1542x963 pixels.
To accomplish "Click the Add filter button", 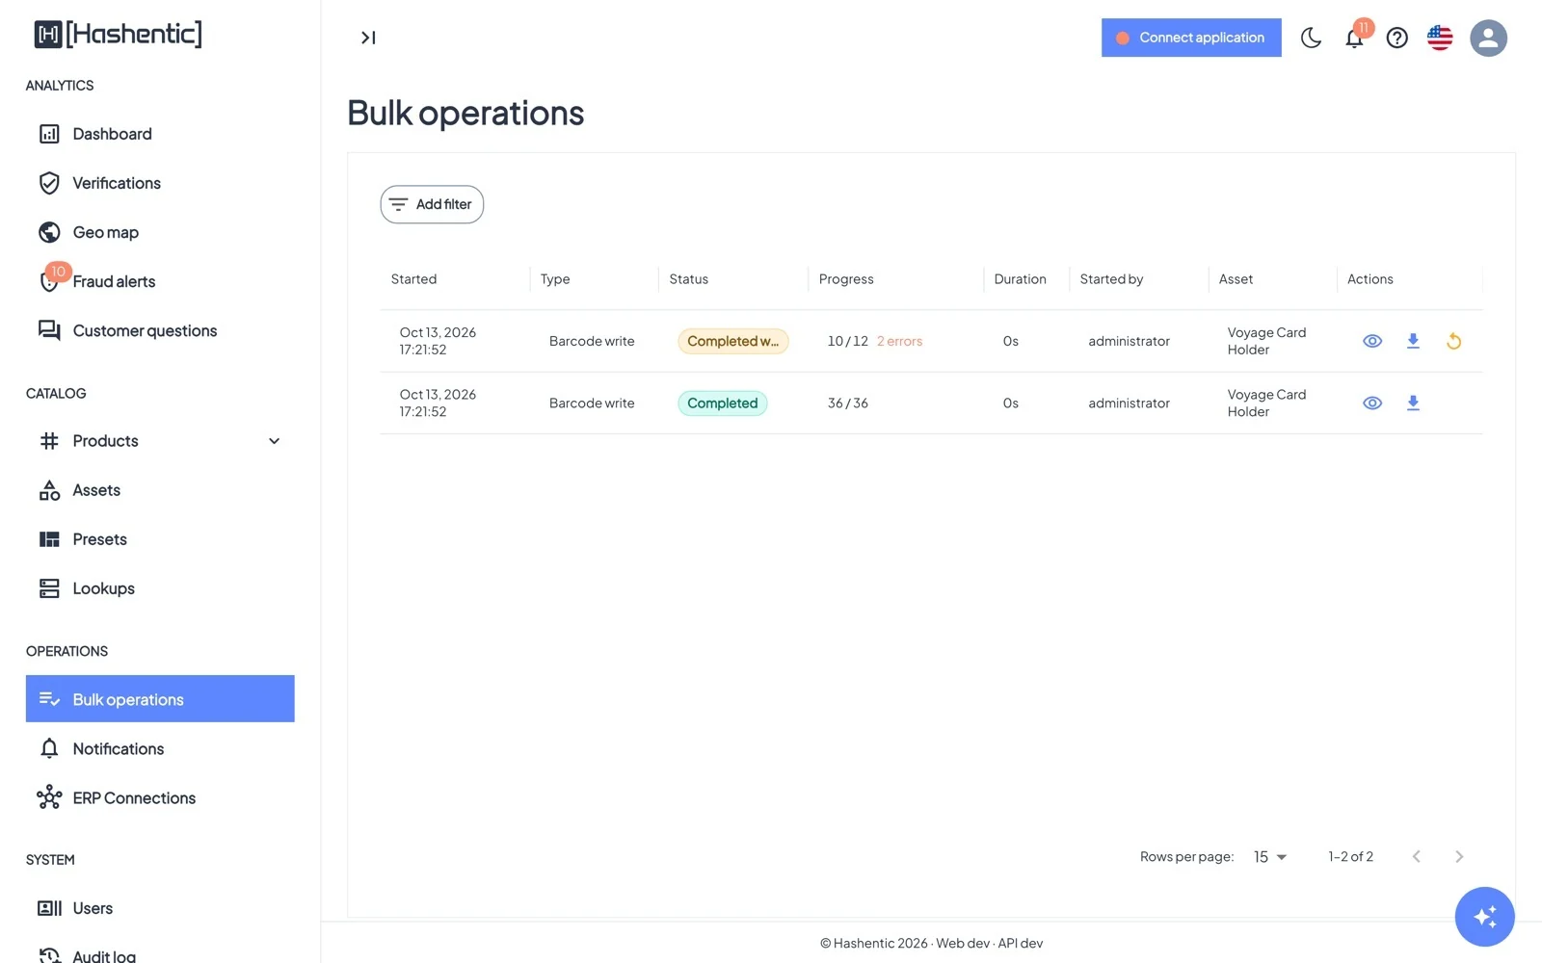I will (x=432, y=204).
